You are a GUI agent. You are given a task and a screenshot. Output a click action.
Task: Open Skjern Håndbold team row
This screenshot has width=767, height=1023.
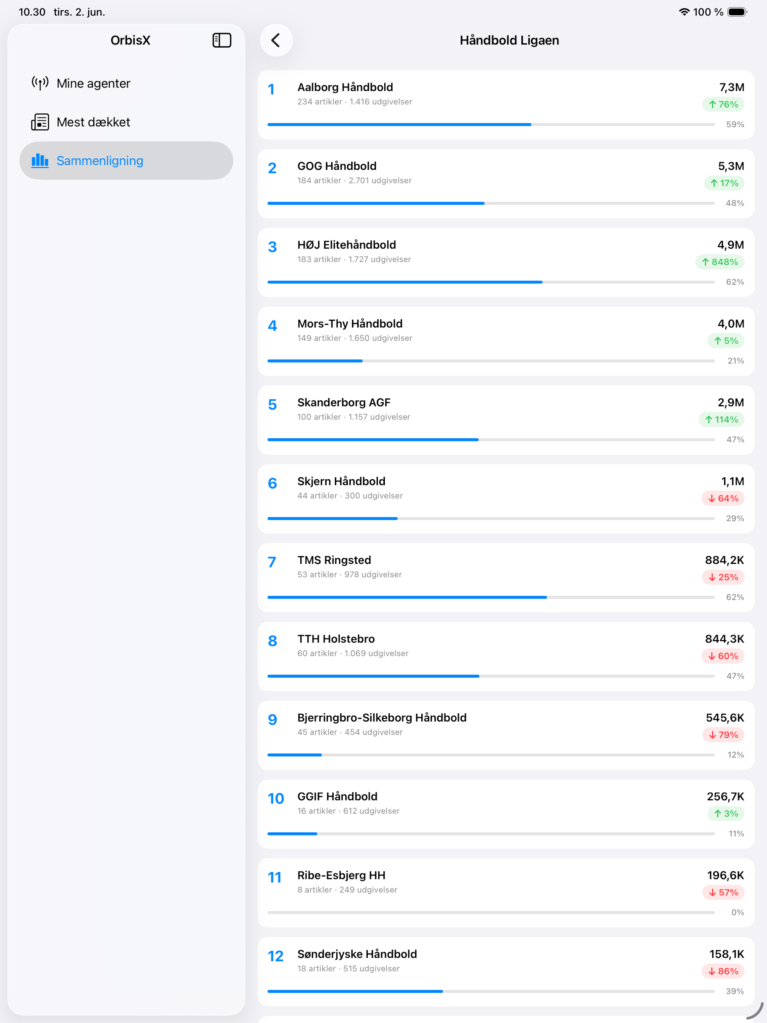point(506,499)
